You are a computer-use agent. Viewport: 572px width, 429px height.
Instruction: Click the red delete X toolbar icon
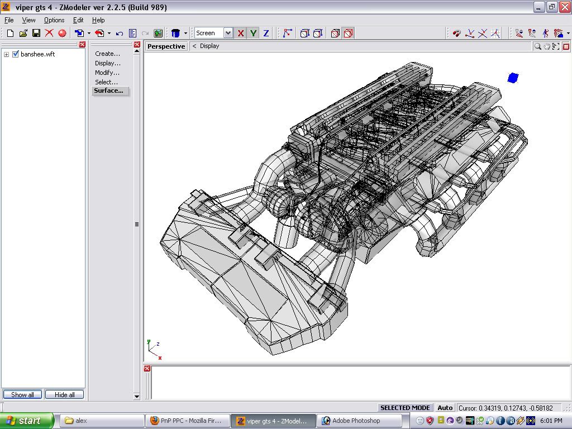click(49, 34)
